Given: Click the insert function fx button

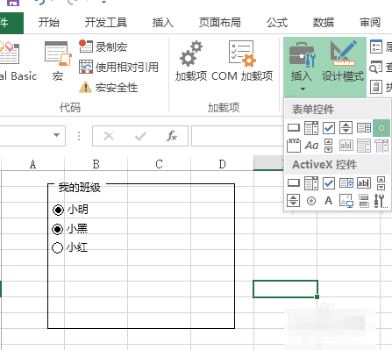Looking at the screenshot, I should pos(172,136).
